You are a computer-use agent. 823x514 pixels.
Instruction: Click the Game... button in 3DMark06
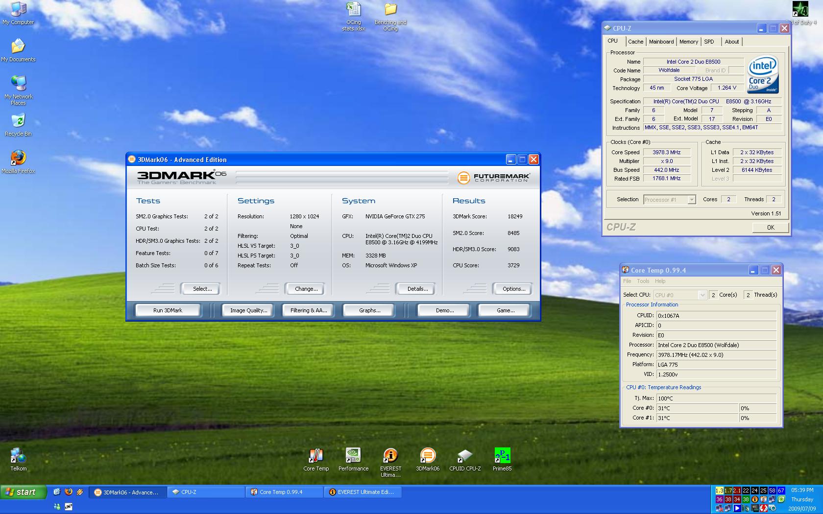click(505, 310)
